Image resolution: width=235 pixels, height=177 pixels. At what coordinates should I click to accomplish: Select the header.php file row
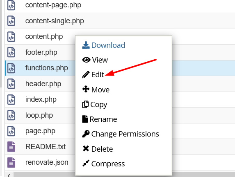click(x=120, y=84)
